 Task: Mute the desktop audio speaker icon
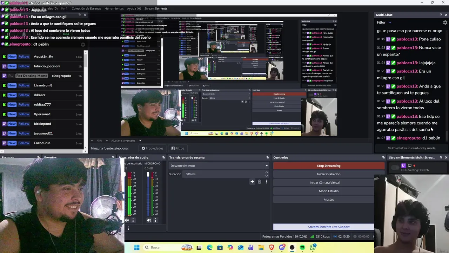pyautogui.click(x=127, y=220)
